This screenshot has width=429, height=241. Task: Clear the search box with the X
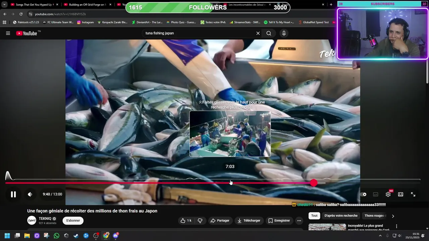[x=258, y=33]
